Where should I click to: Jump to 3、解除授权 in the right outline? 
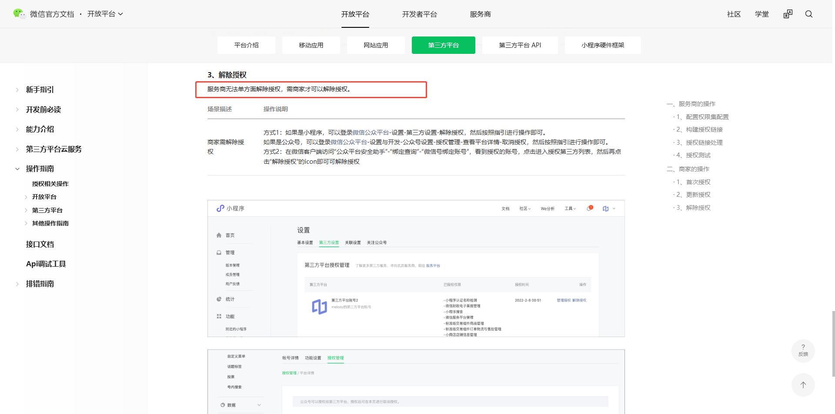click(694, 208)
